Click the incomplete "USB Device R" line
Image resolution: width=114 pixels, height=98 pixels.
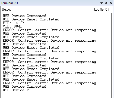click(x=16, y=90)
